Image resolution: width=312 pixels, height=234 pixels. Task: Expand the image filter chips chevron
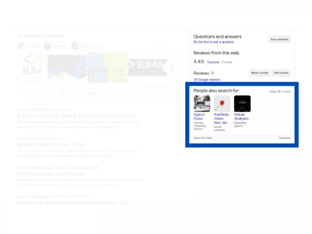(163, 46)
